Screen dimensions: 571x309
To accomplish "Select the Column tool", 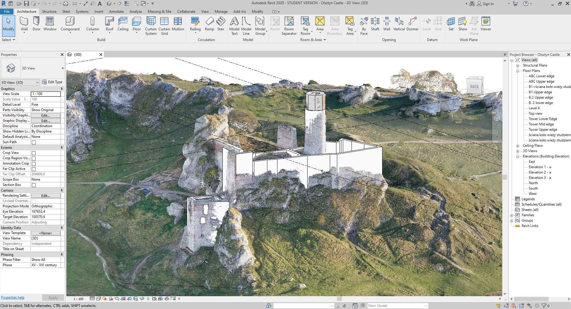I will click(92, 24).
